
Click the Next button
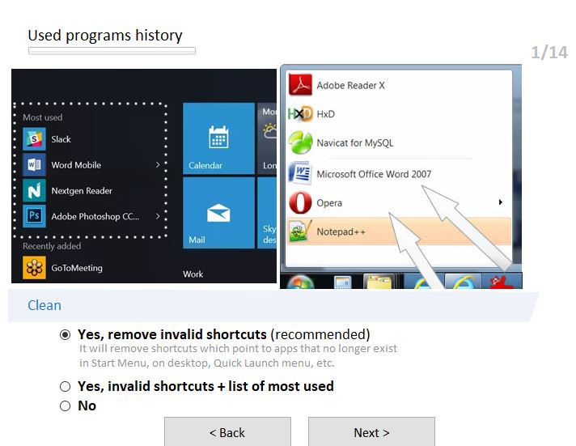[371, 431]
